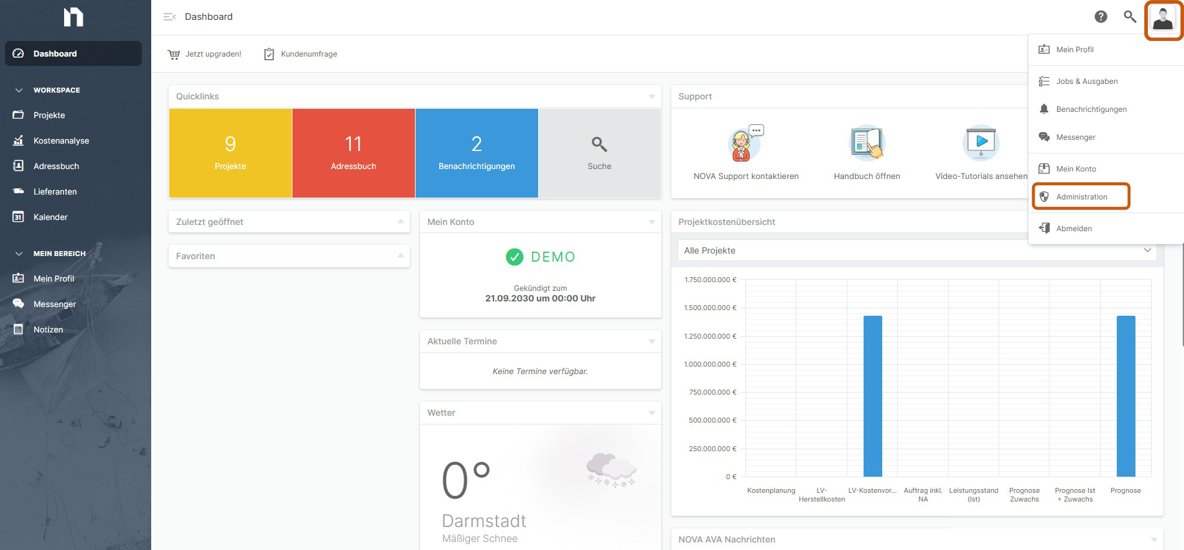Click the Video-Tutorials ansehen icon
1184x550 pixels.
tap(981, 143)
